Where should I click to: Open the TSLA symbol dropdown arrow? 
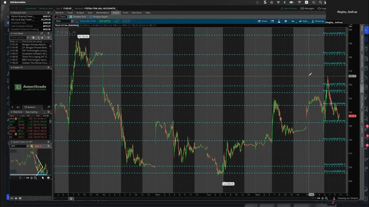[x=72, y=21]
